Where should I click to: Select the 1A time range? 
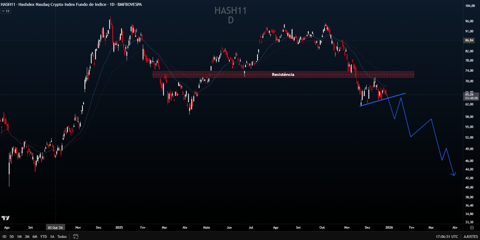point(52,237)
